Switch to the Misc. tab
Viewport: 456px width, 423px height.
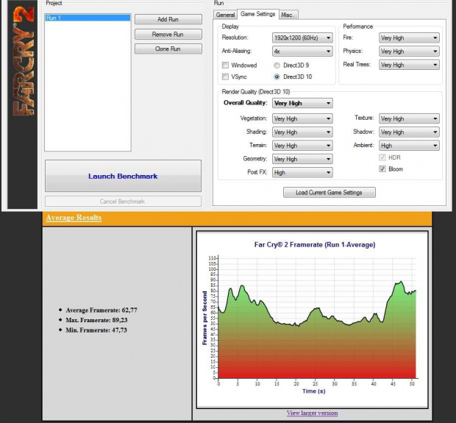point(288,15)
